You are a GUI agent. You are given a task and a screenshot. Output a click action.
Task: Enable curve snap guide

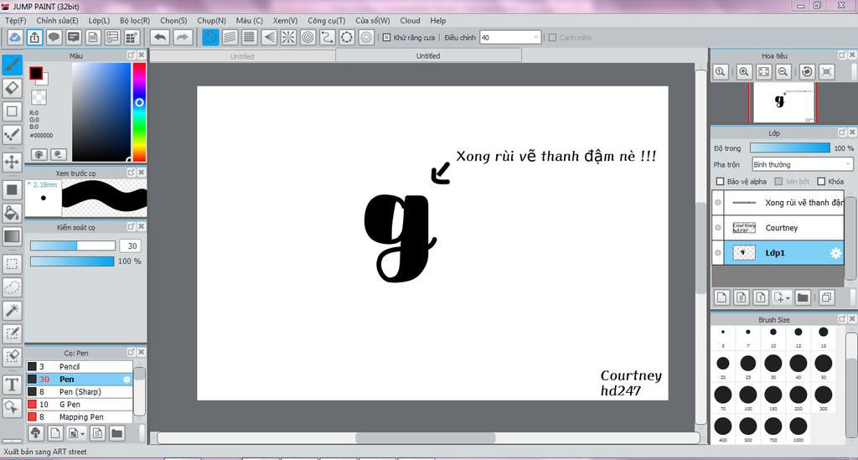[328, 37]
